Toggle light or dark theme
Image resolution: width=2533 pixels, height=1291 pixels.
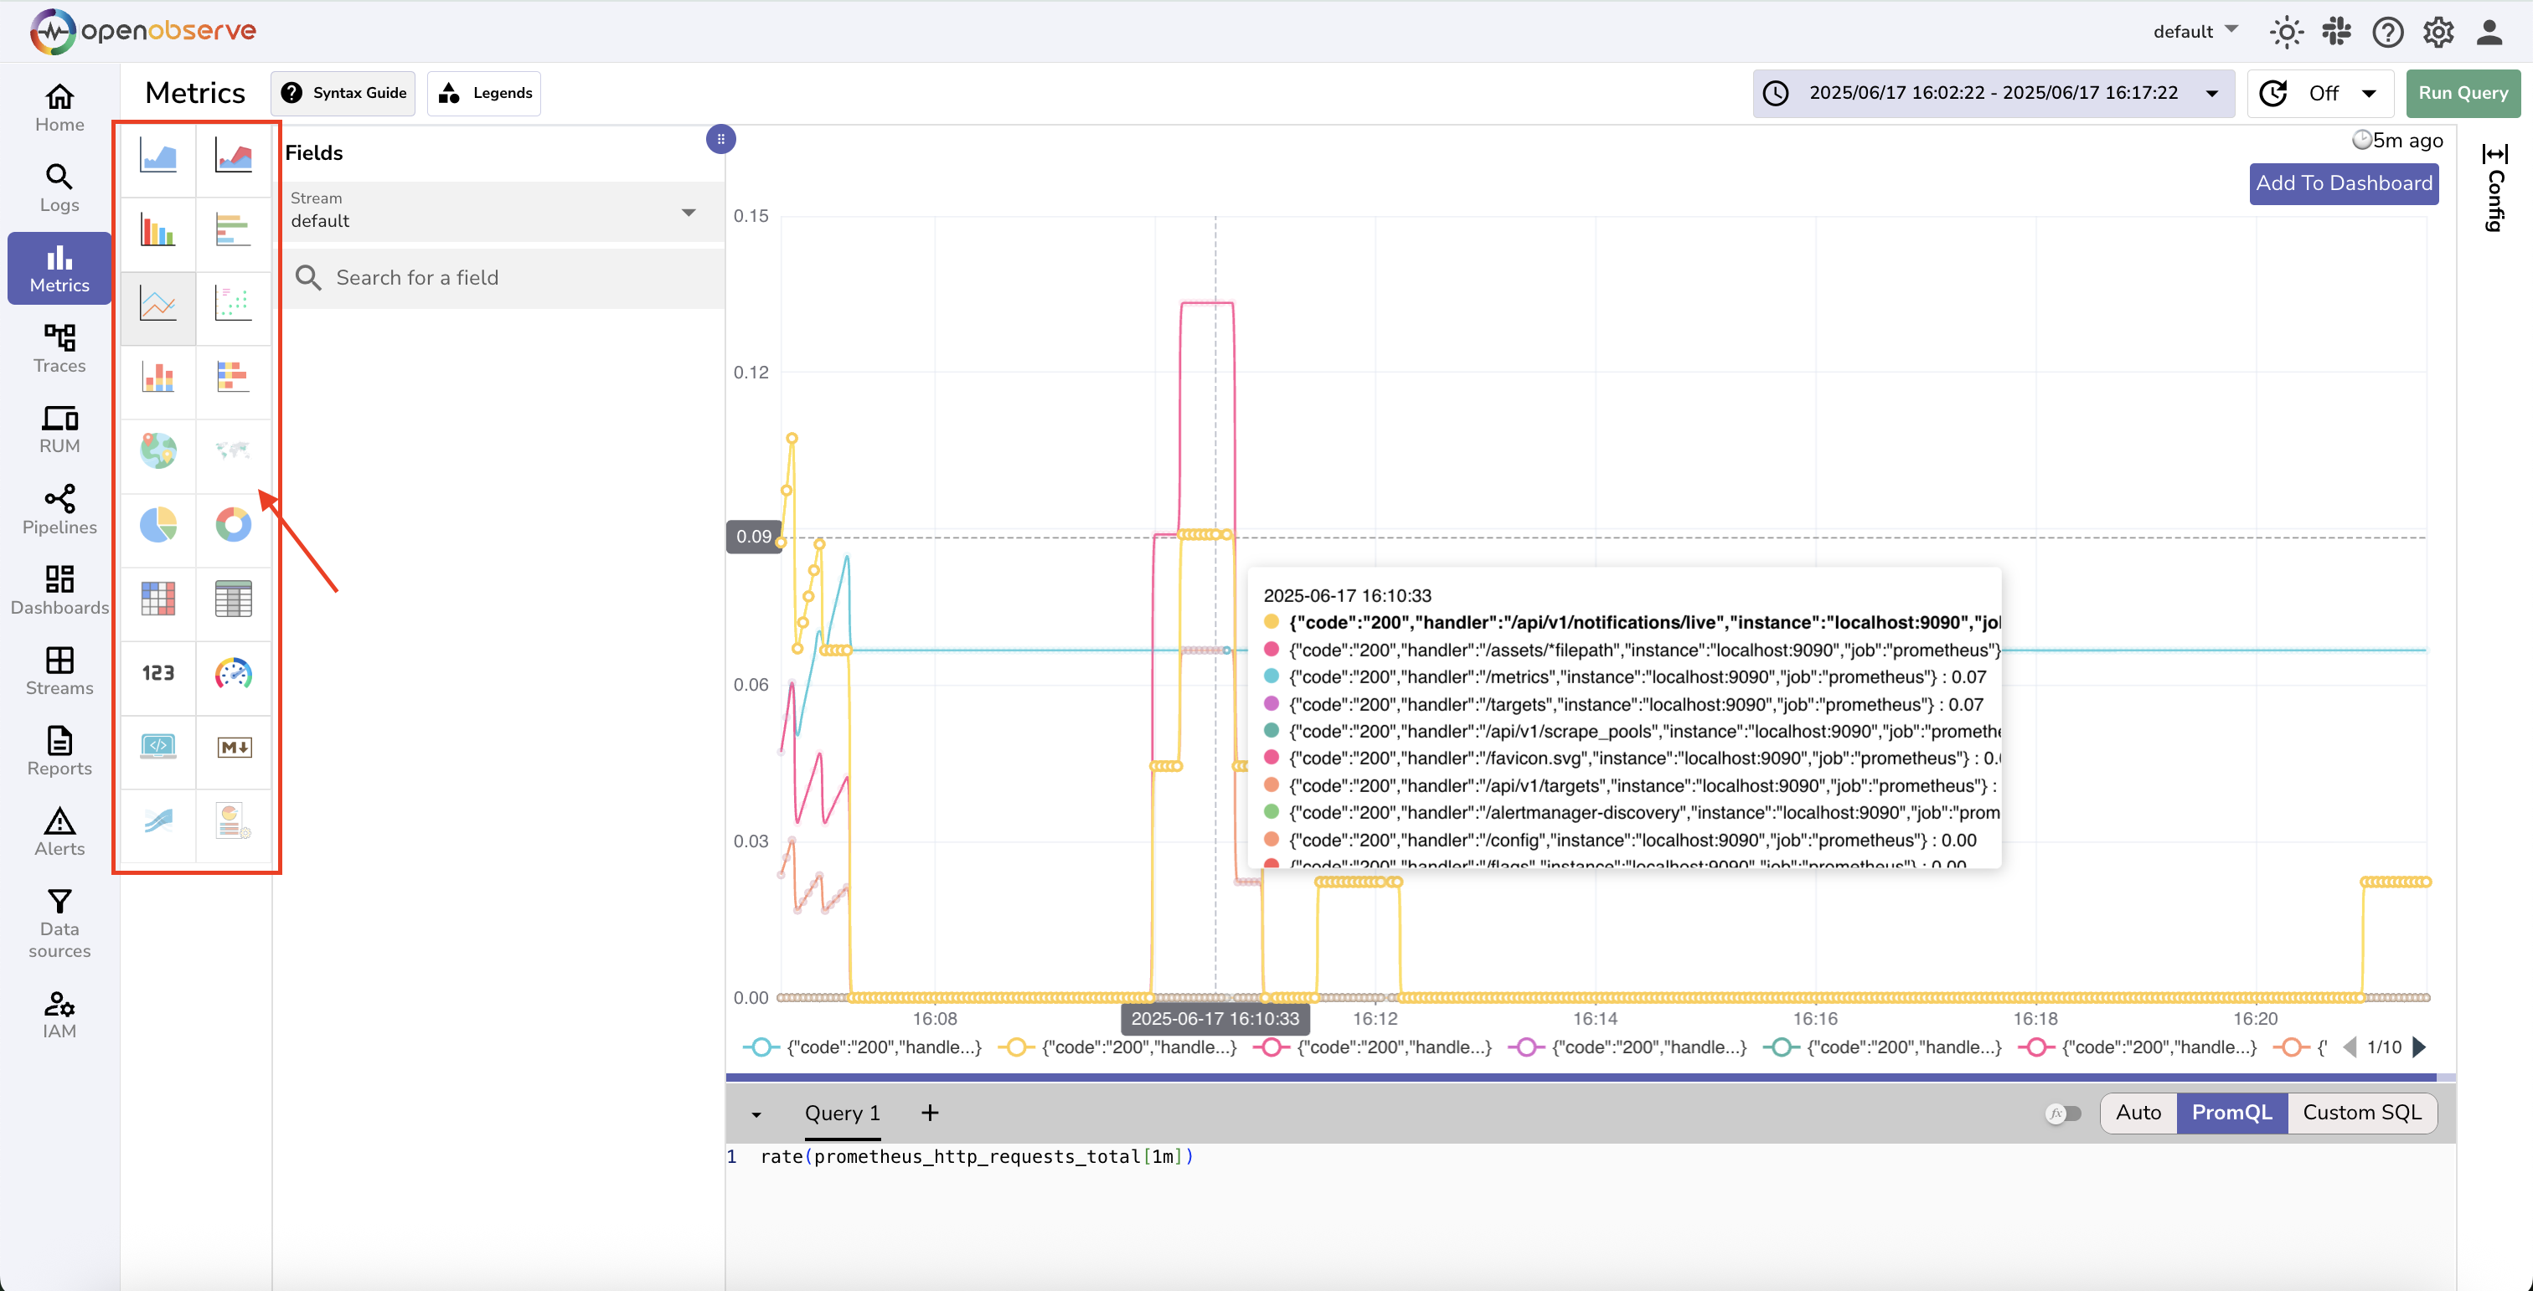coord(2288,32)
